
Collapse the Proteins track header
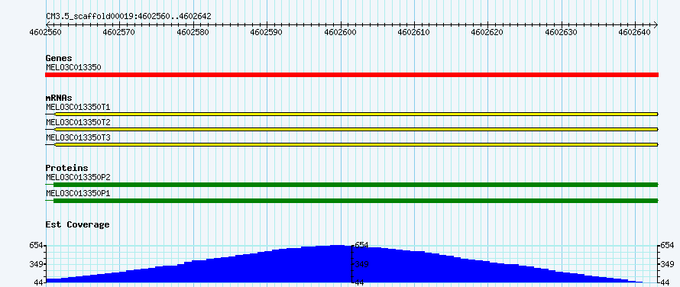pyautogui.click(x=66, y=168)
